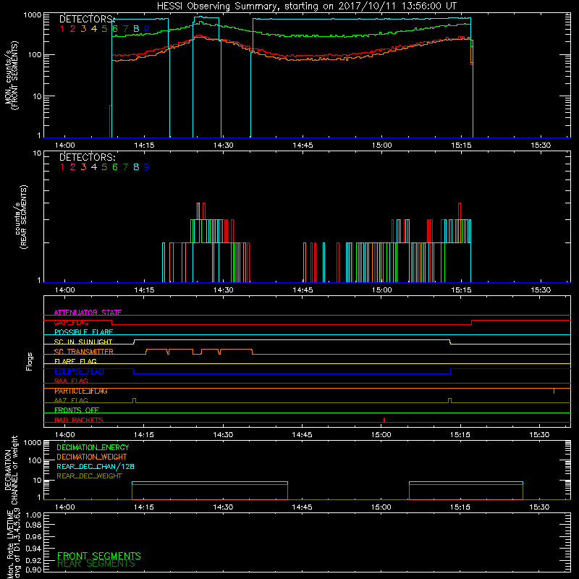Click the SC_IN_SUNLIGHT flag label
The height and width of the screenshot is (579, 579).
pos(83,342)
